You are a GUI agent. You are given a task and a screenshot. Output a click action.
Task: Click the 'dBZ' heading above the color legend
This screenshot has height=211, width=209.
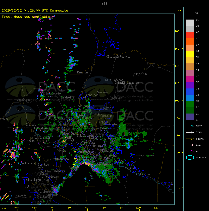coord(196,14)
